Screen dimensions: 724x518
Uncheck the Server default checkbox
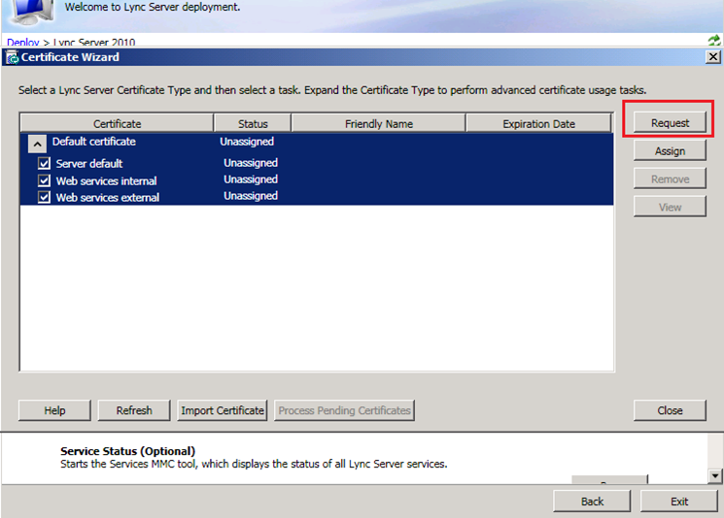(x=45, y=163)
